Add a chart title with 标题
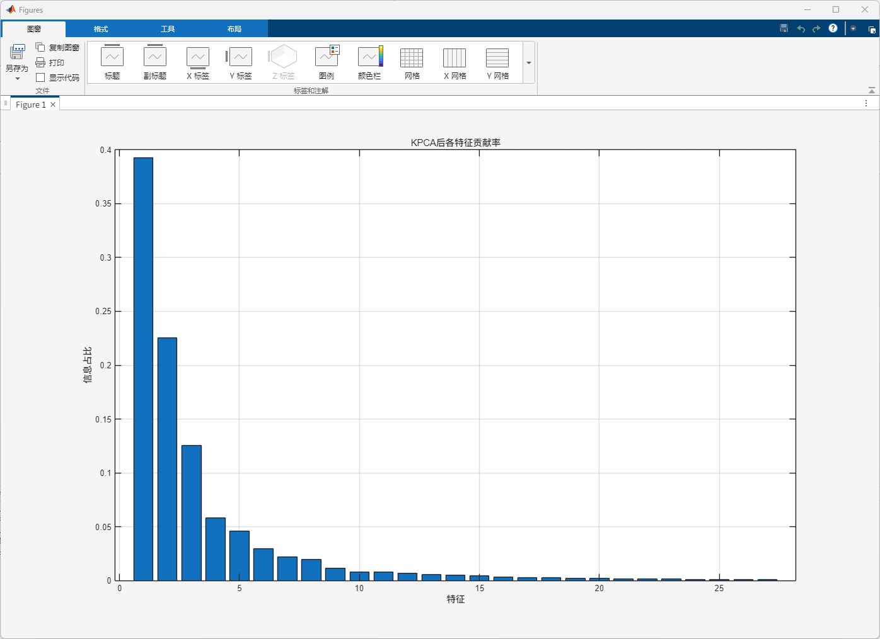Viewport: 880px width, 639px height. [x=112, y=62]
